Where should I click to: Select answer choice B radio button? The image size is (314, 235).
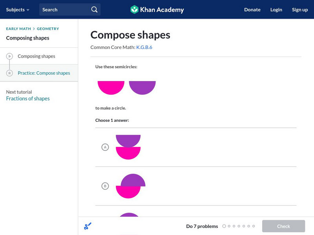tap(105, 186)
